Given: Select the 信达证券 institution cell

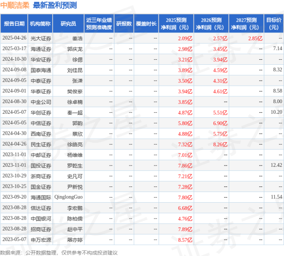Looking at the screenshot, I should tap(41, 208).
